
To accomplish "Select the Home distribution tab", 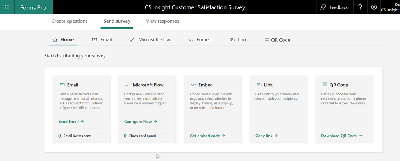I will click(x=63, y=40).
